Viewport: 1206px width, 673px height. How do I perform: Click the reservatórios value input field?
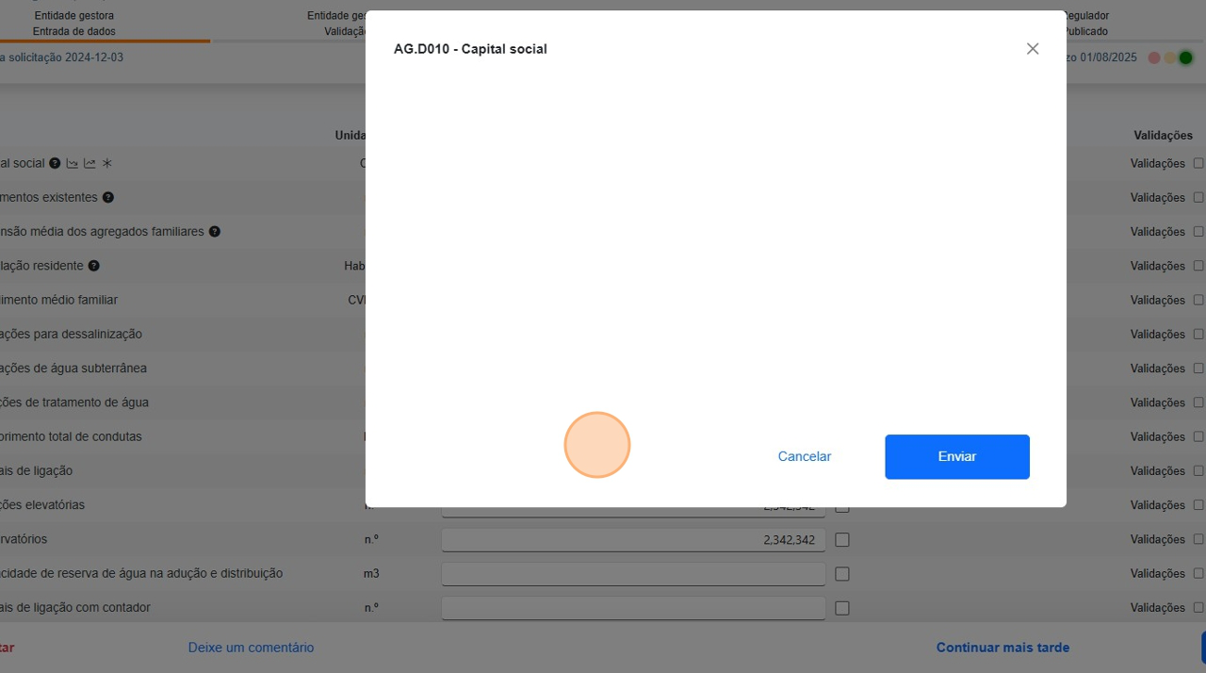[x=633, y=539]
